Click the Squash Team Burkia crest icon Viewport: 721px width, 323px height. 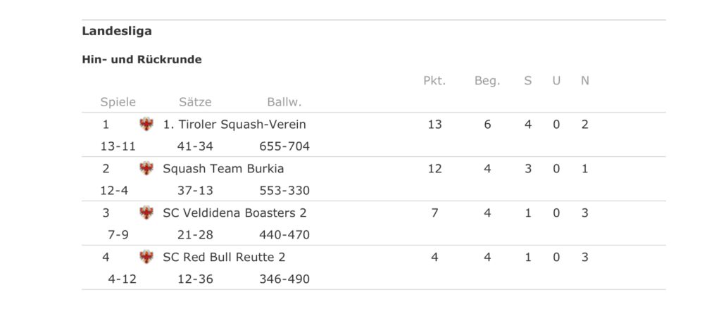click(146, 169)
